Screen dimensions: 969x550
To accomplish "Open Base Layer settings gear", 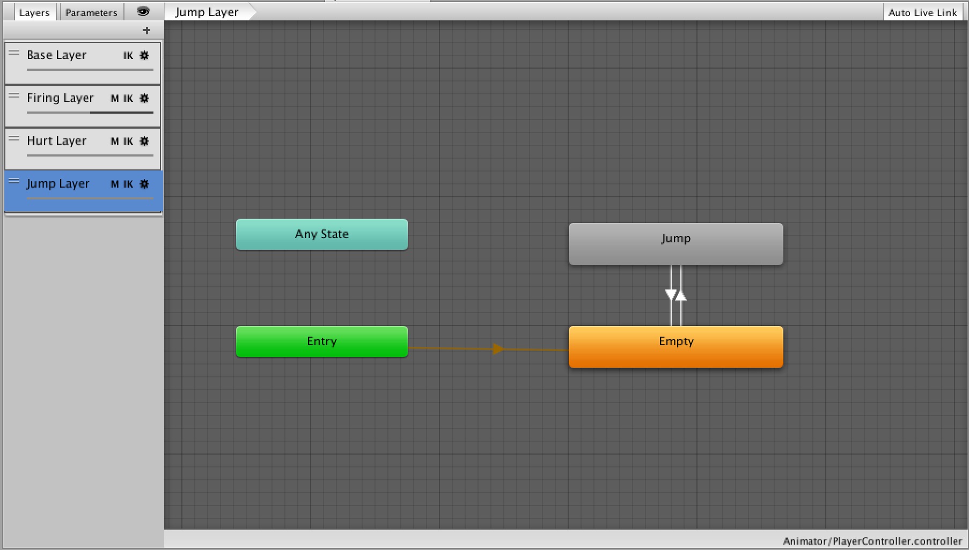I will coord(144,55).
